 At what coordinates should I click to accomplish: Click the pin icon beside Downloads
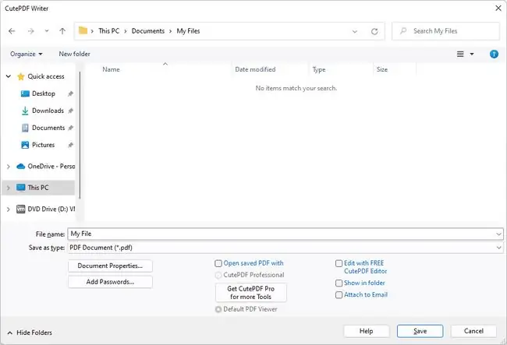pyautogui.click(x=70, y=111)
